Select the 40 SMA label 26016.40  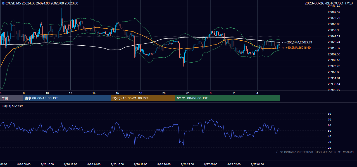coord(296,48)
